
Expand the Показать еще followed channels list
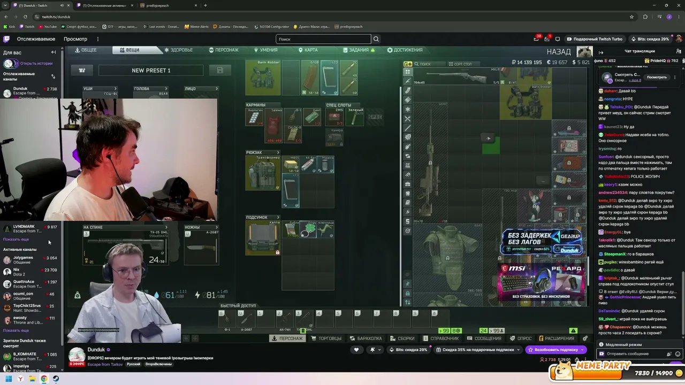16,240
